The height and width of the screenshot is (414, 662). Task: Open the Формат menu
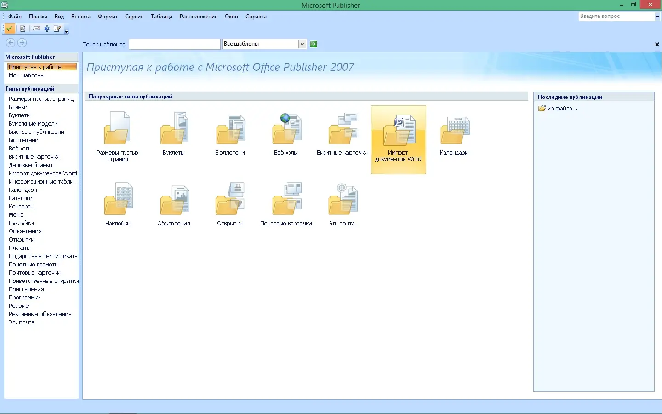tap(108, 17)
